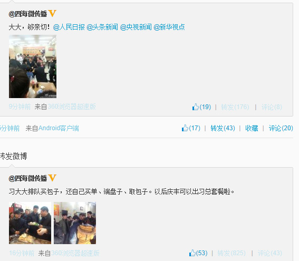This screenshot has width=299, height=261.
Task: Click verified V badge on top 四海微传播 post
Action: pos(52,13)
